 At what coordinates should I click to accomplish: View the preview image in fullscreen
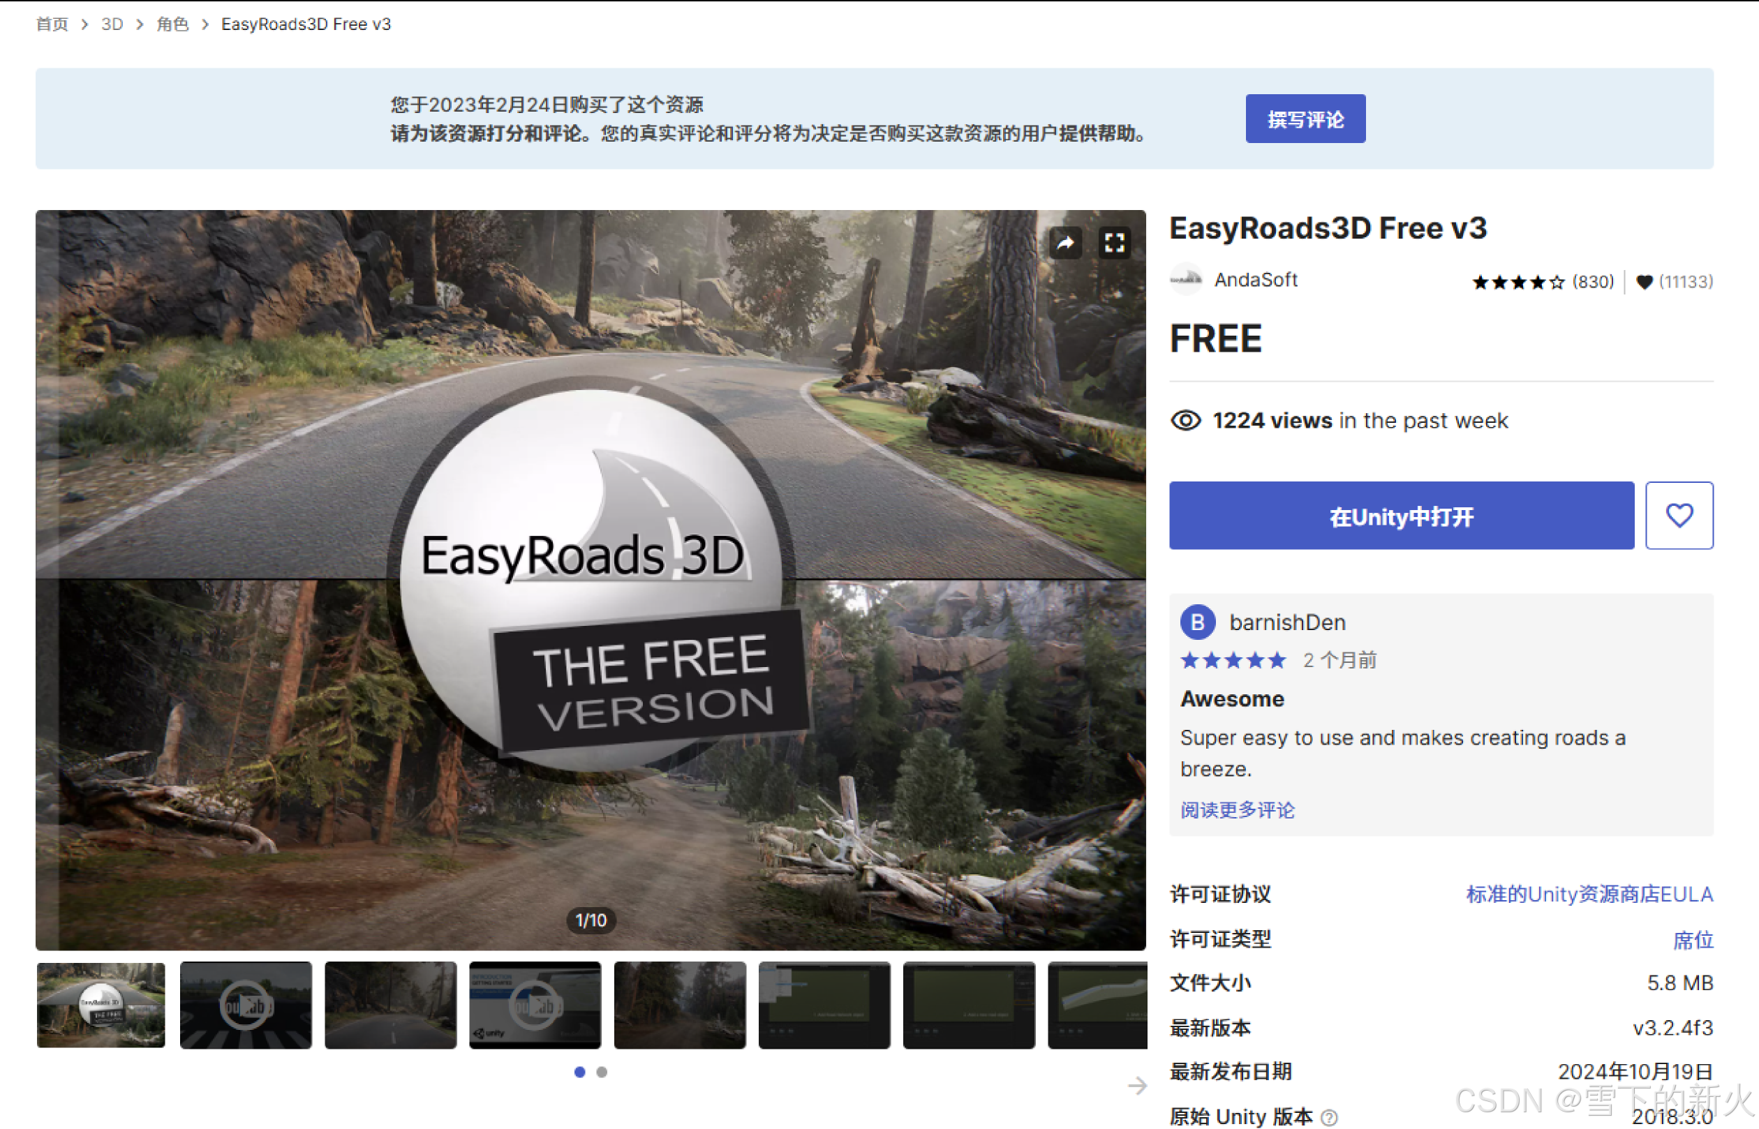coord(1115,243)
